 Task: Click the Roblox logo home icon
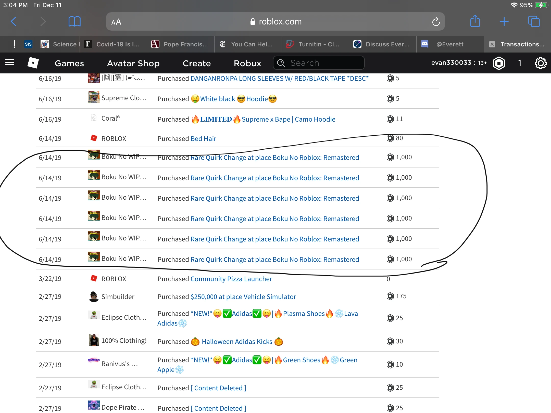tap(33, 63)
